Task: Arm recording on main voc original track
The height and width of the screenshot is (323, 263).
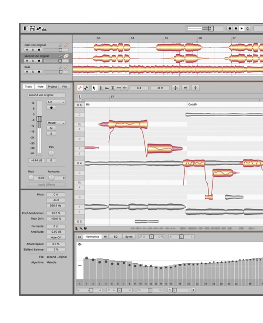Action: tap(39, 50)
